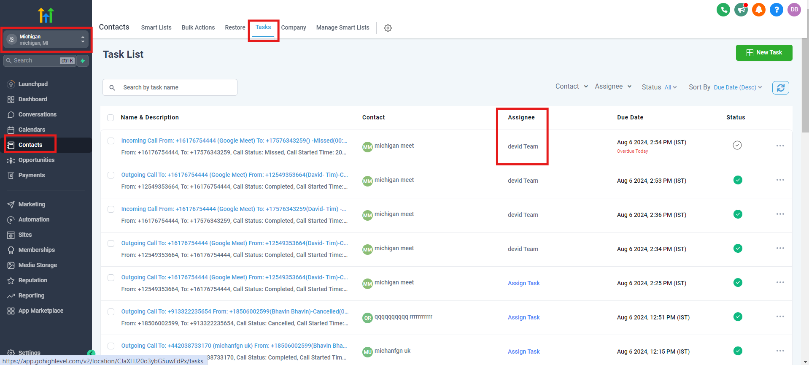This screenshot has height=365, width=809.
Task: Collapse the sidebar with green arrow
Action: (91, 353)
